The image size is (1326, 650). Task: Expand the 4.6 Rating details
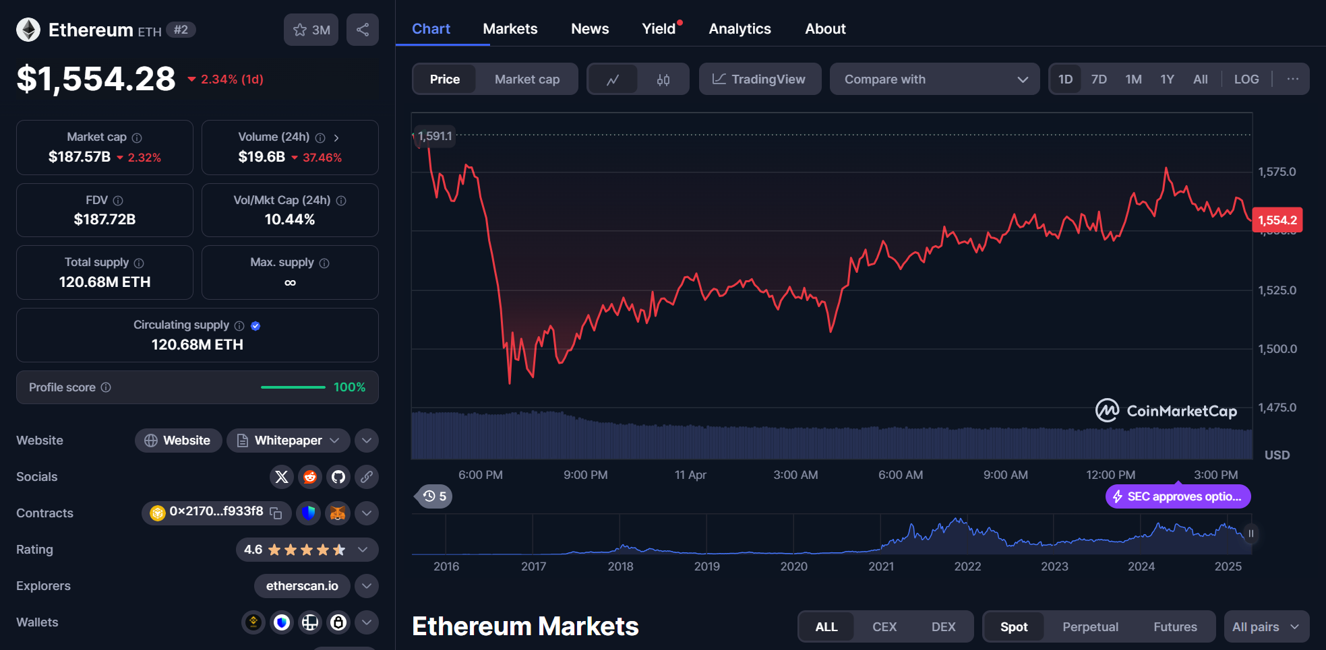pos(363,550)
